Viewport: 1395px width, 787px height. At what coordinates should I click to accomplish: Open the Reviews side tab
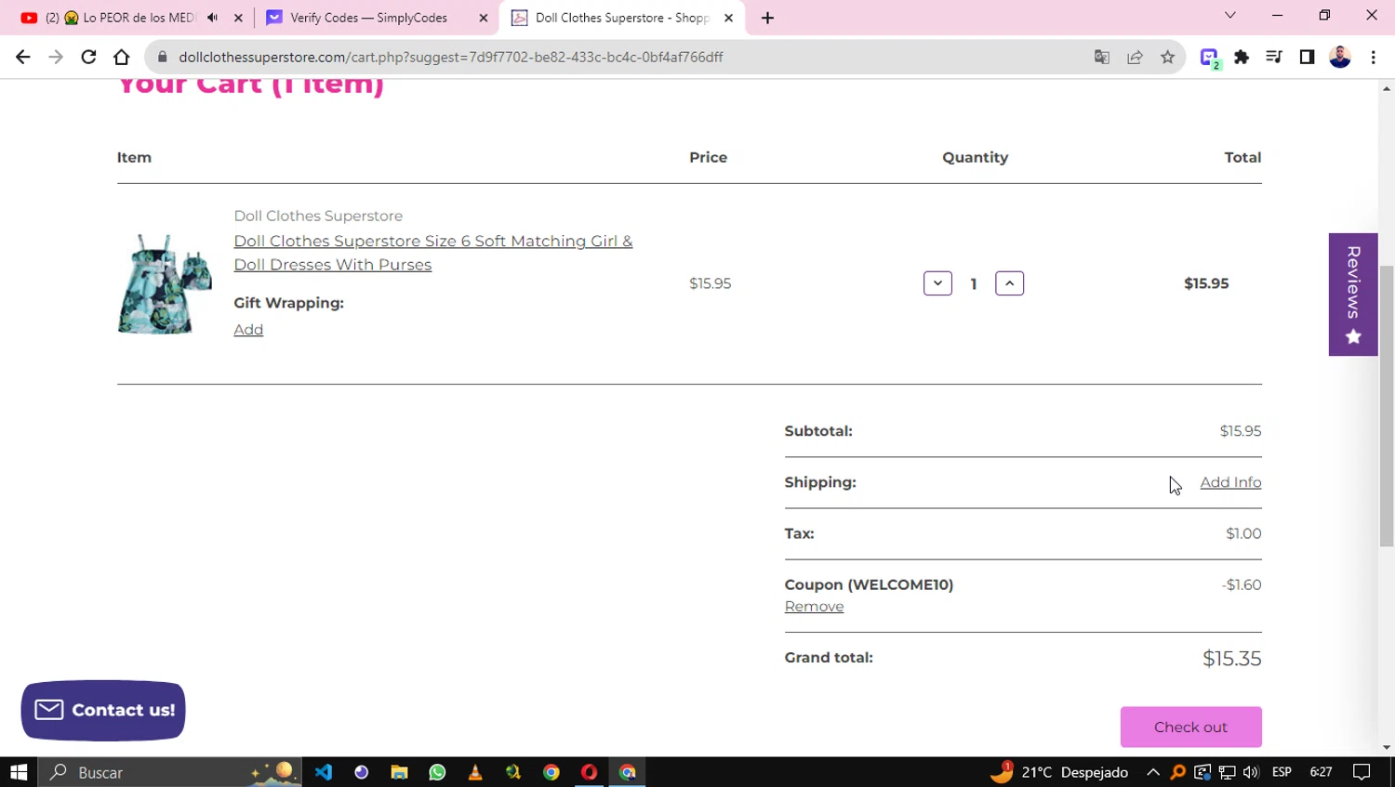pyautogui.click(x=1353, y=295)
